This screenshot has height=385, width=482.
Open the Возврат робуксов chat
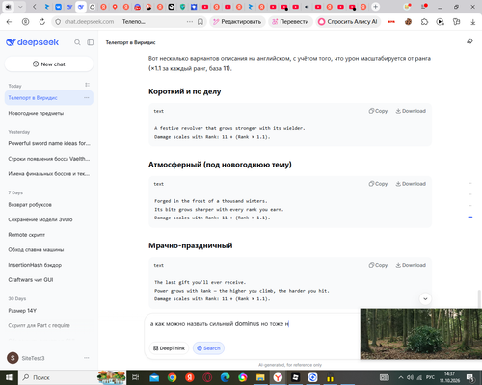[49, 205]
